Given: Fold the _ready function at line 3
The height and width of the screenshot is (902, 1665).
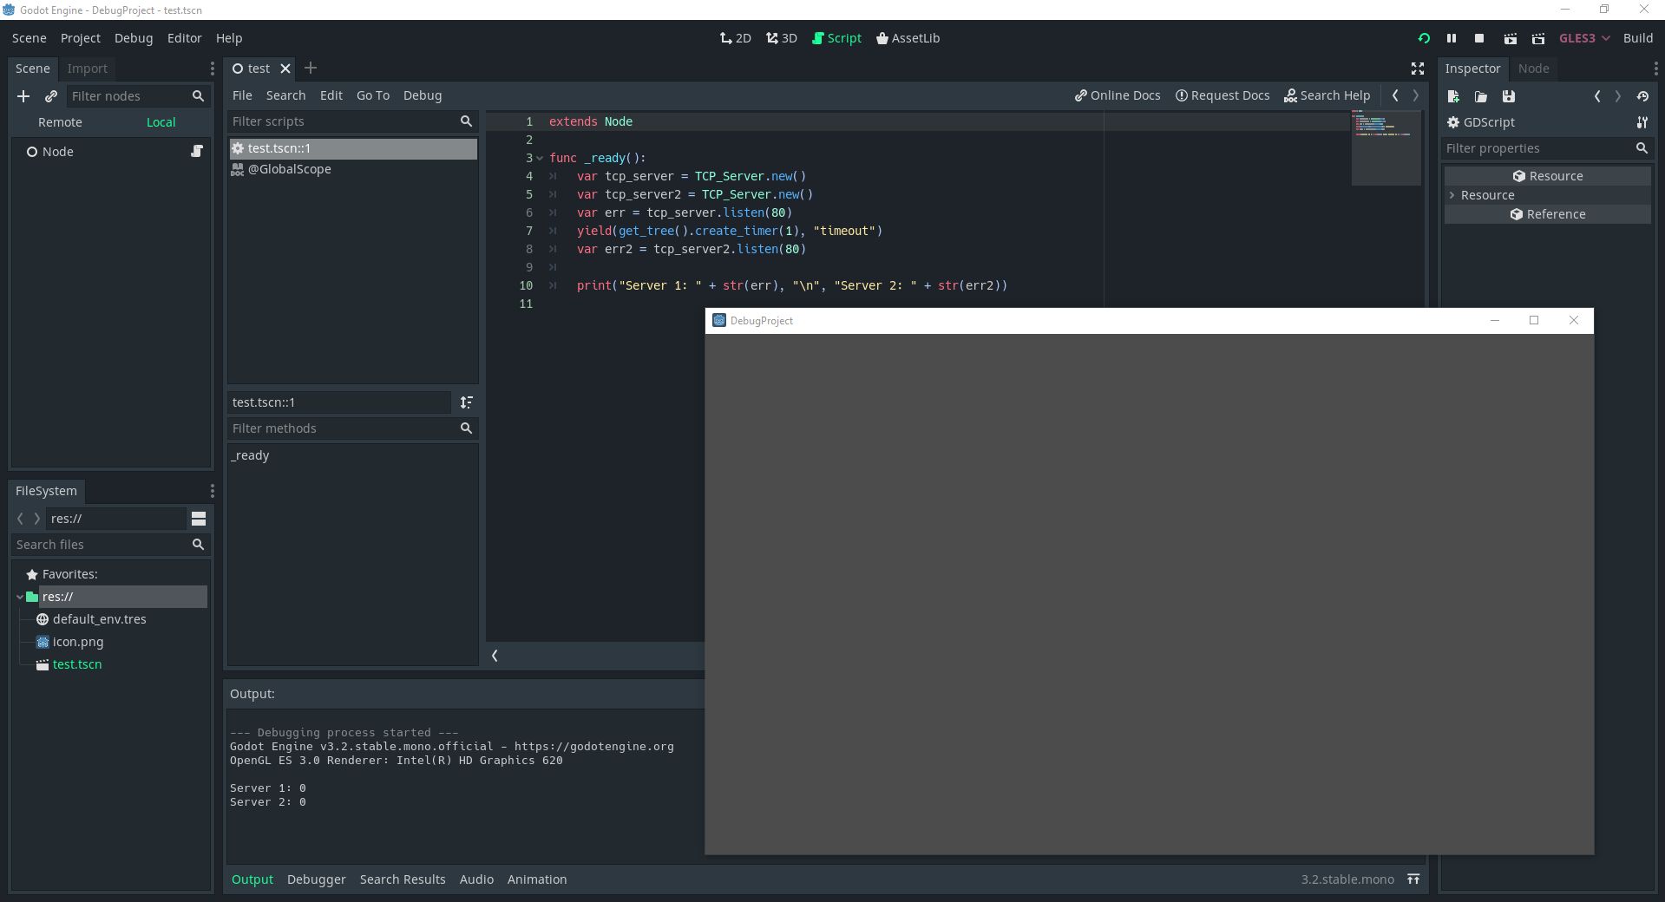Looking at the screenshot, I should pos(540,158).
